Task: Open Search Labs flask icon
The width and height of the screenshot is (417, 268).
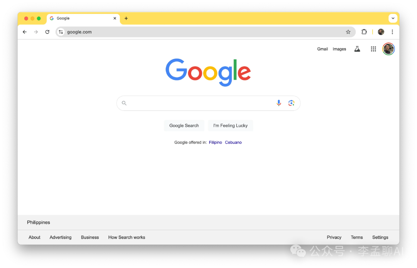Action: click(357, 49)
